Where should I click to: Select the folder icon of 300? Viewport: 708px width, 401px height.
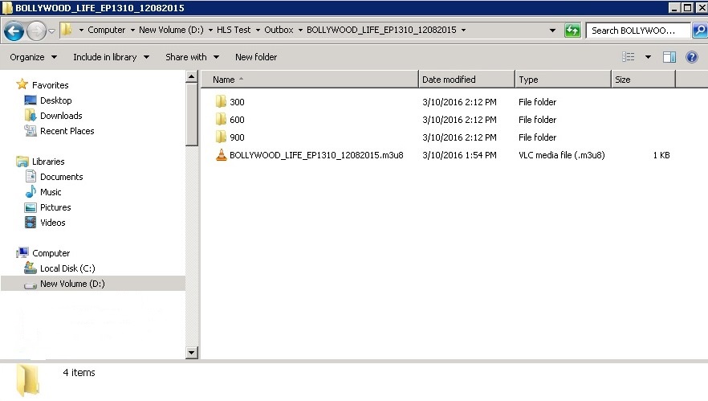point(220,101)
